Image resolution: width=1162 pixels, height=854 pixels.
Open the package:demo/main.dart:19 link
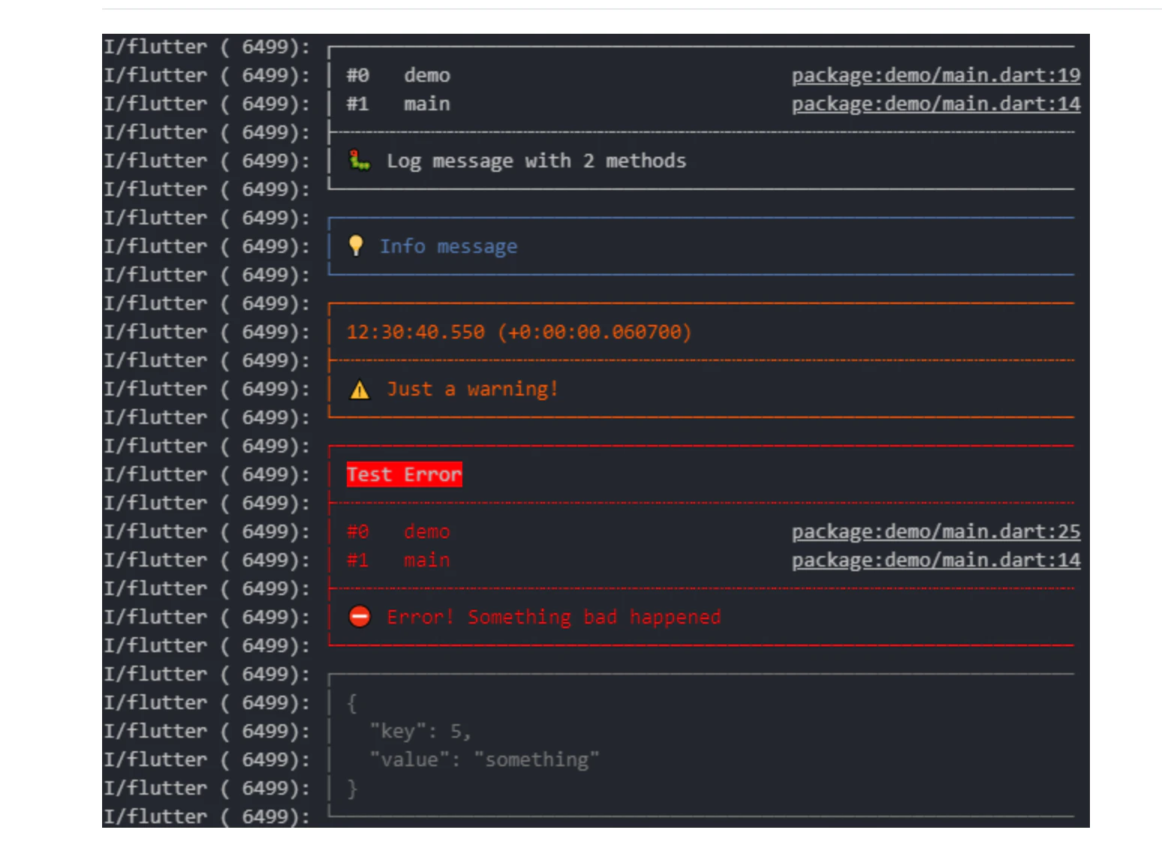936,76
